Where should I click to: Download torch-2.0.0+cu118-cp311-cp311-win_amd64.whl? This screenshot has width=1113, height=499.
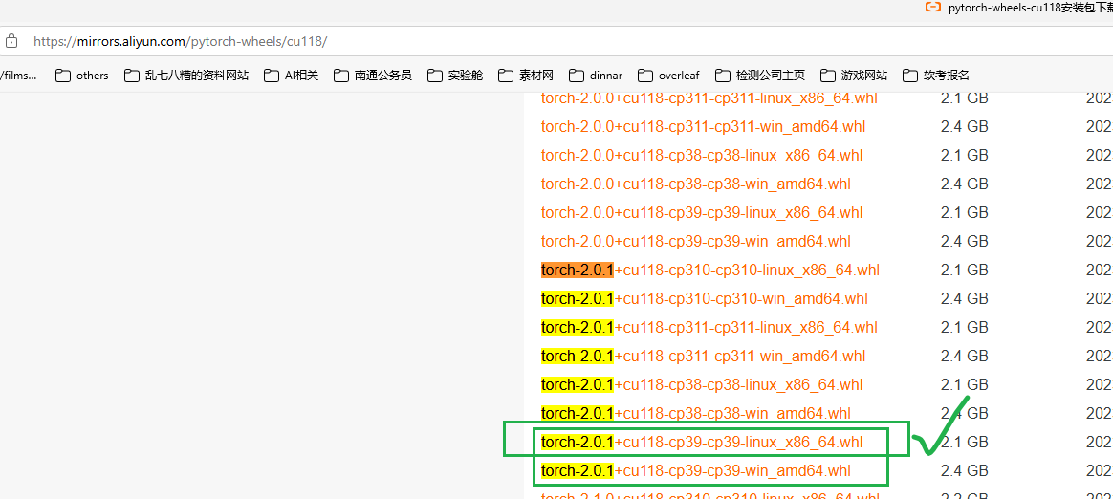pyautogui.click(x=703, y=127)
